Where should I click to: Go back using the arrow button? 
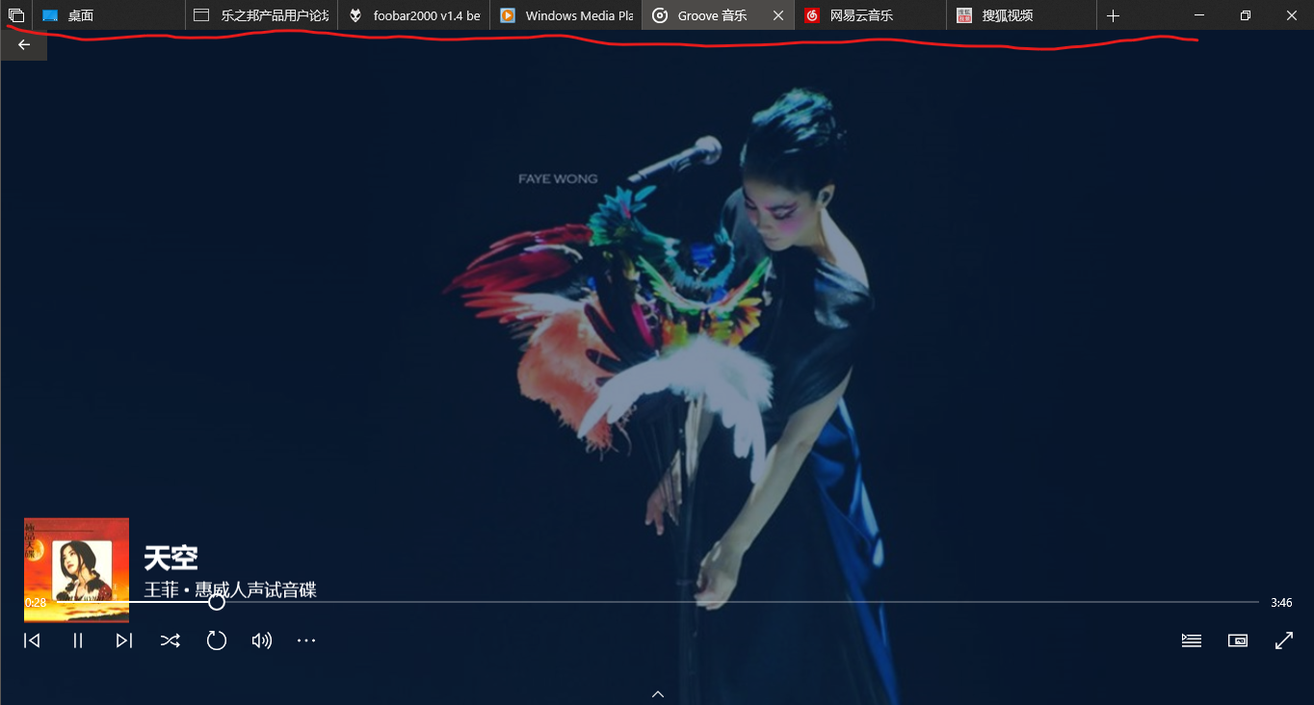pos(24,44)
